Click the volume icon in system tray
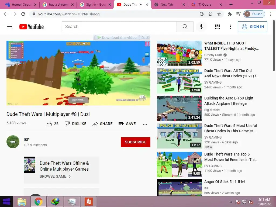 pyautogui.click(x=251, y=202)
